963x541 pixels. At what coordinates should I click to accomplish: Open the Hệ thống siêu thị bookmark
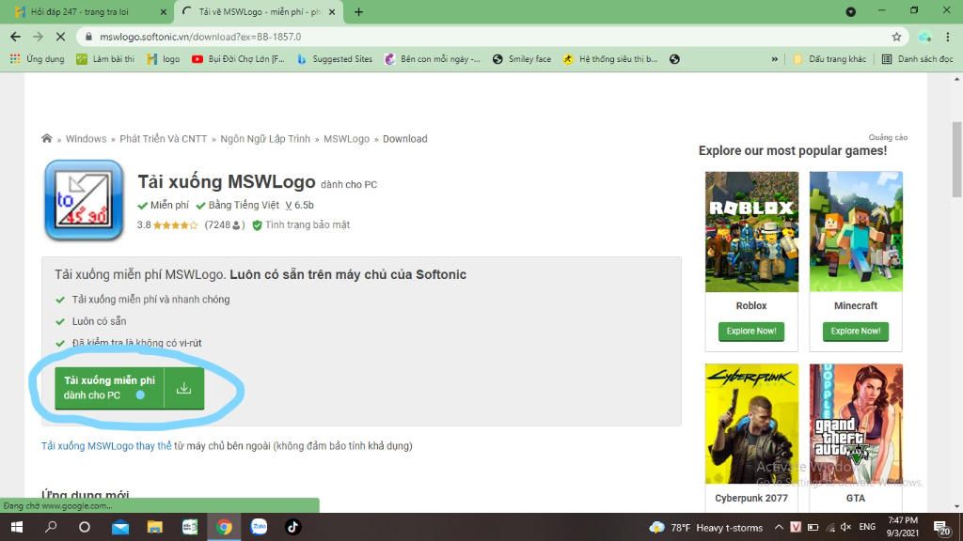610,59
